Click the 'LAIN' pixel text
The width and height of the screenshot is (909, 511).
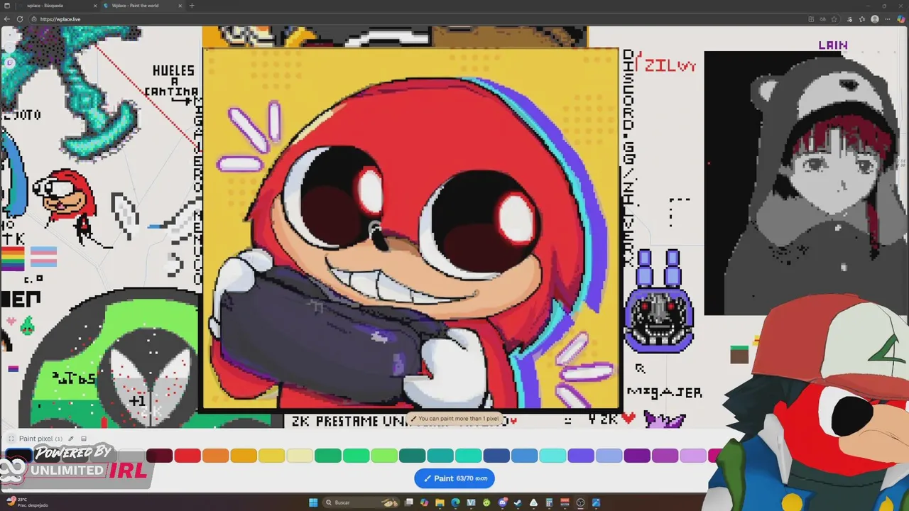pos(833,45)
